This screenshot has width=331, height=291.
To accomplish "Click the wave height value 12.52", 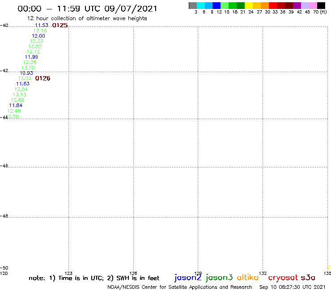I will tap(35, 47).
